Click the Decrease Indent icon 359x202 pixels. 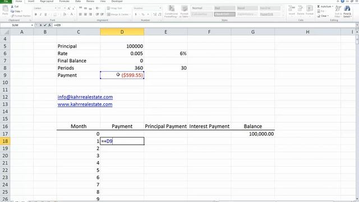(97, 15)
